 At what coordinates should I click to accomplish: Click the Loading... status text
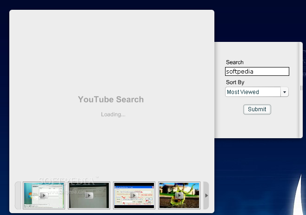(113, 114)
